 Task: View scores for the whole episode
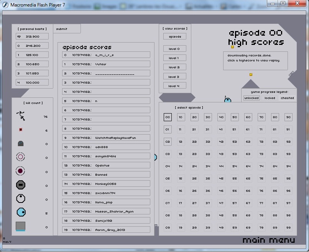(174, 37)
